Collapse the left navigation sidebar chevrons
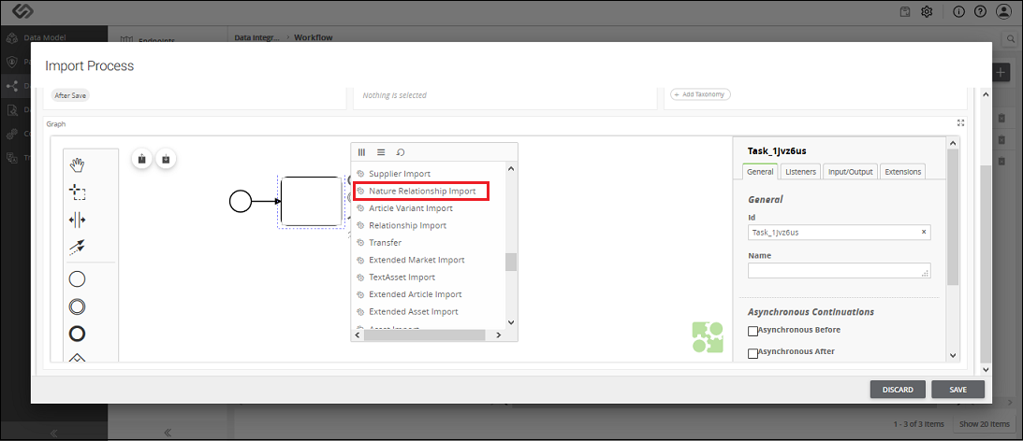The width and height of the screenshot is (1023, 441). [53, 433]
